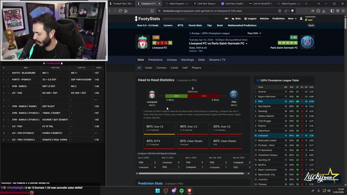Click the microphone icon in system tray
Viewport: 347px width, 195px height.
point(319,191)
